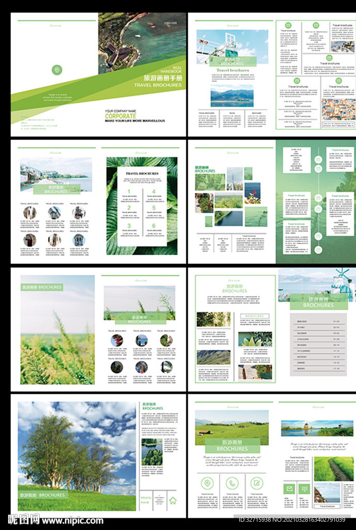This screenshot has height=530, width=356.
Task: Select the large trees and clouds photo
Action: pyautogui.click(x=76, y=457)
